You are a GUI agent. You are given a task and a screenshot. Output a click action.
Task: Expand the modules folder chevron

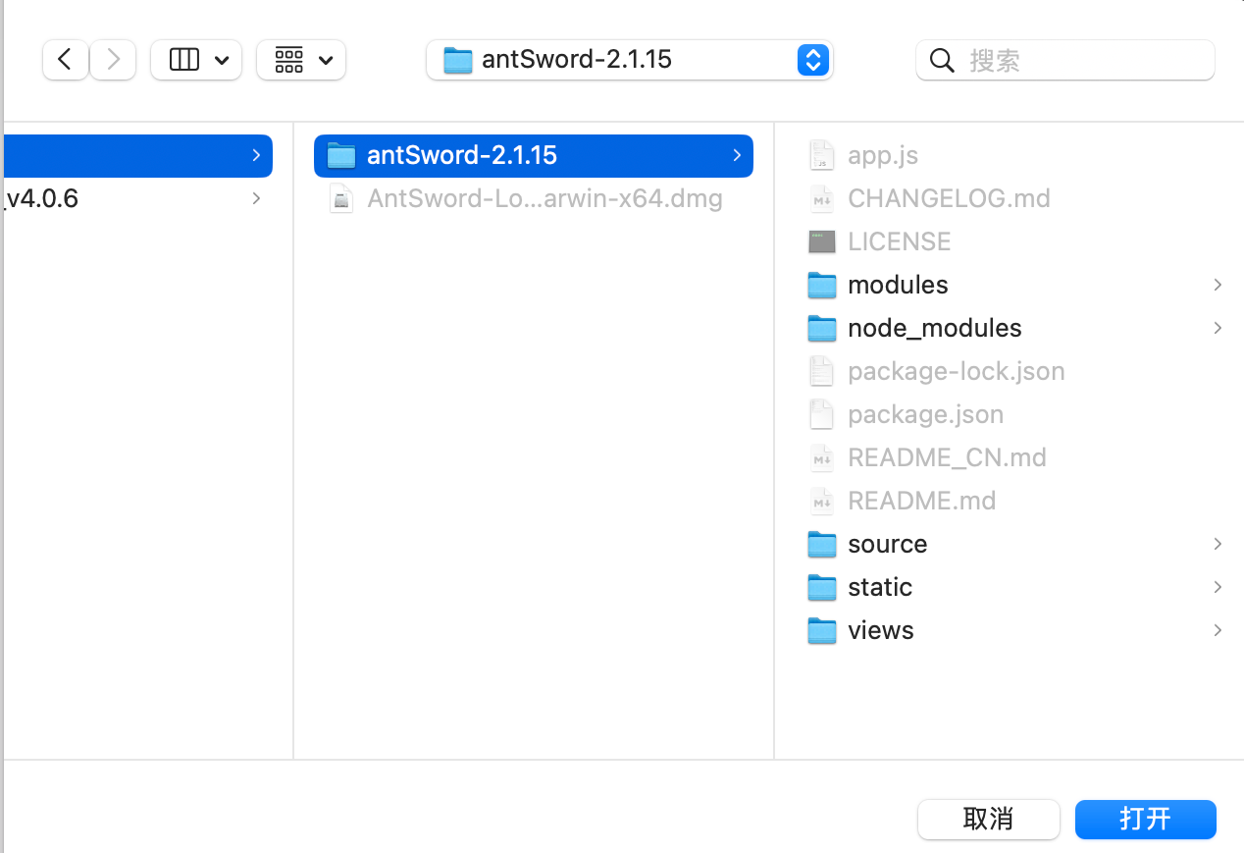point(1217,285)
